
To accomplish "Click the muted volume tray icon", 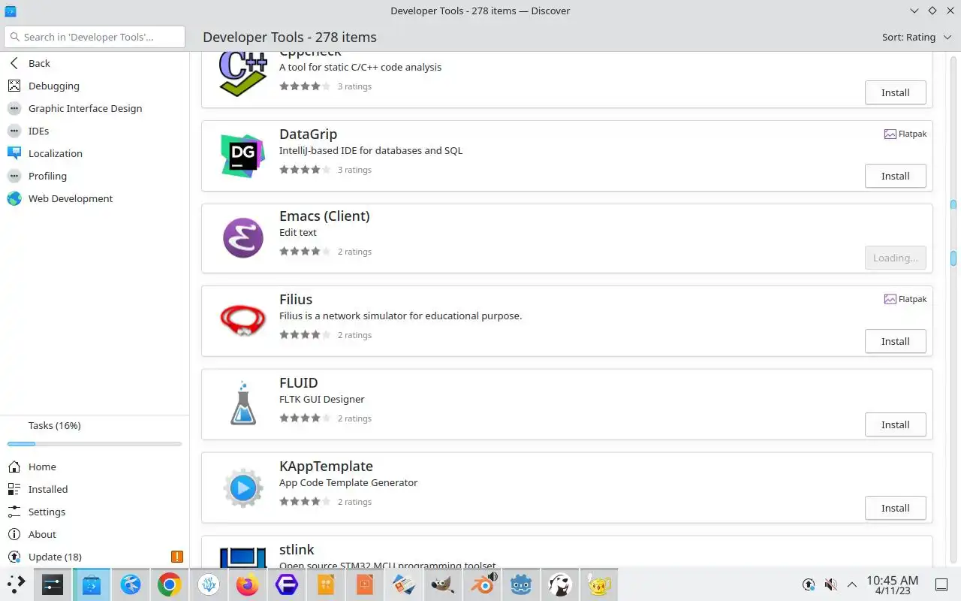I will point(830,584).
